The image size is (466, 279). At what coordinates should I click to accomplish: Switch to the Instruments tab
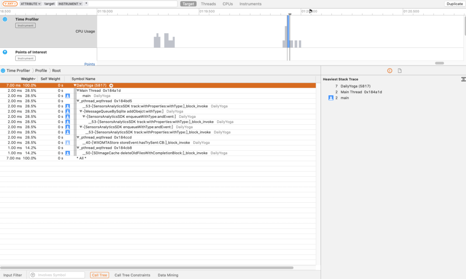(x=250, y=4)
